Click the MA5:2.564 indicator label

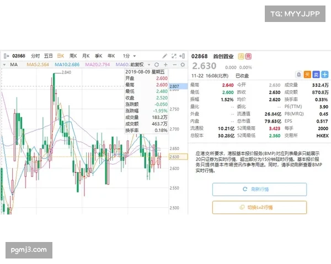click(x=38, y=65)
